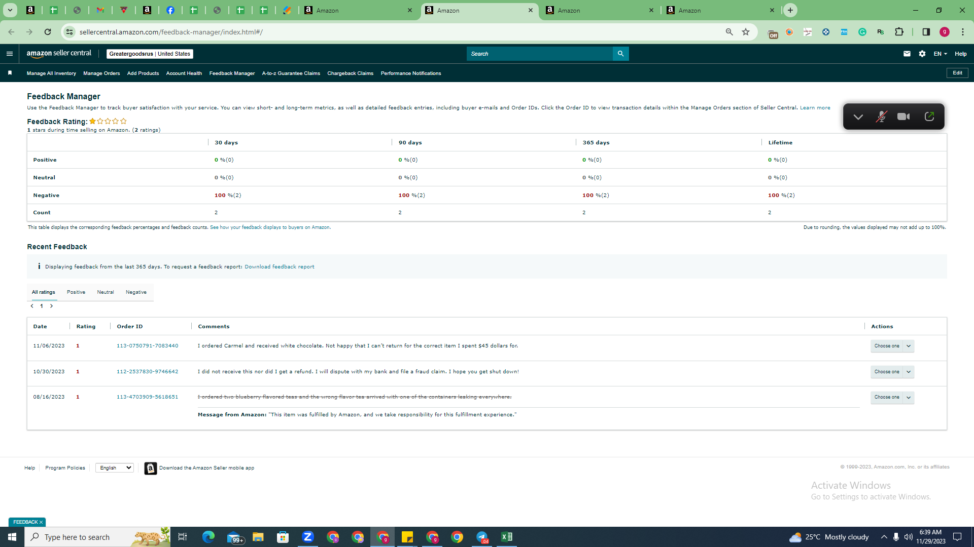
Task: Open the Windows Start menu
Action: tap(12, 537)
